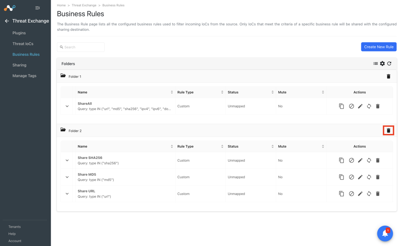
Task: Sync the Share MD5 rule
Action: pos(369,177)
